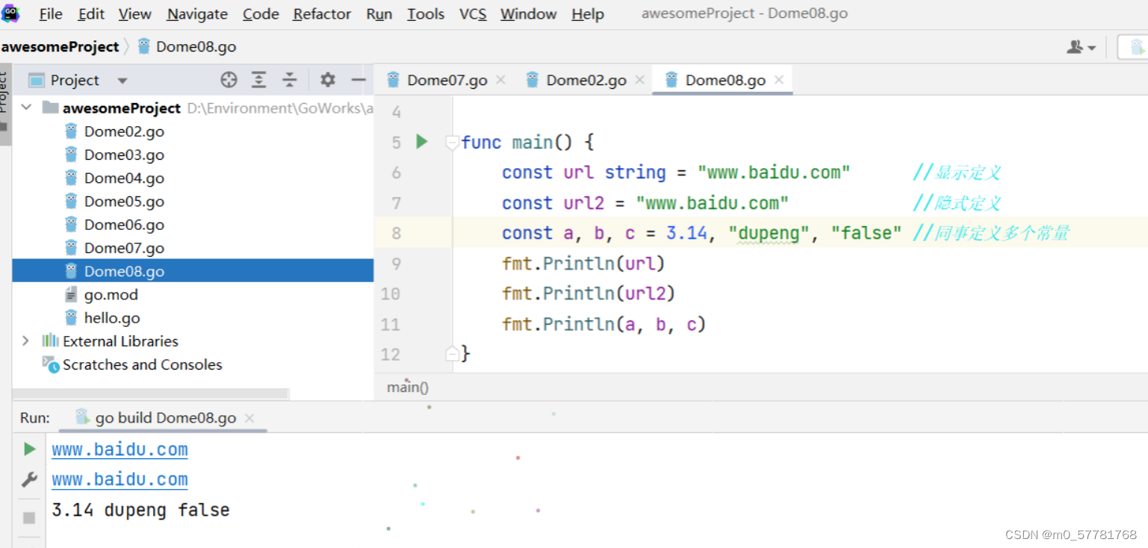Select Dome08.go in project tree
The height and width of the screenshot is (548, 1148).
193,271
